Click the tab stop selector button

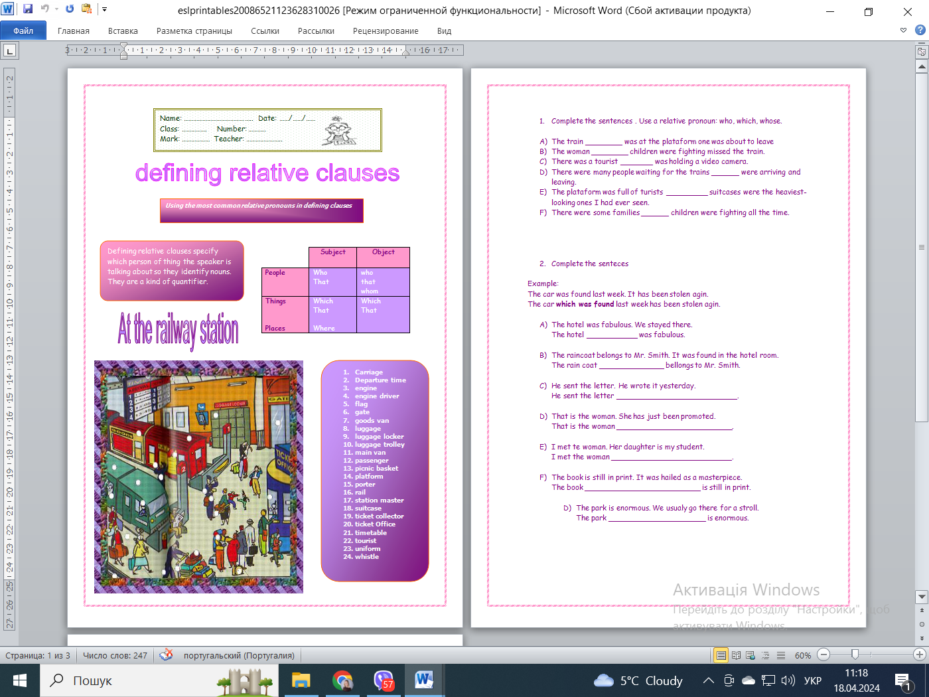9,50
